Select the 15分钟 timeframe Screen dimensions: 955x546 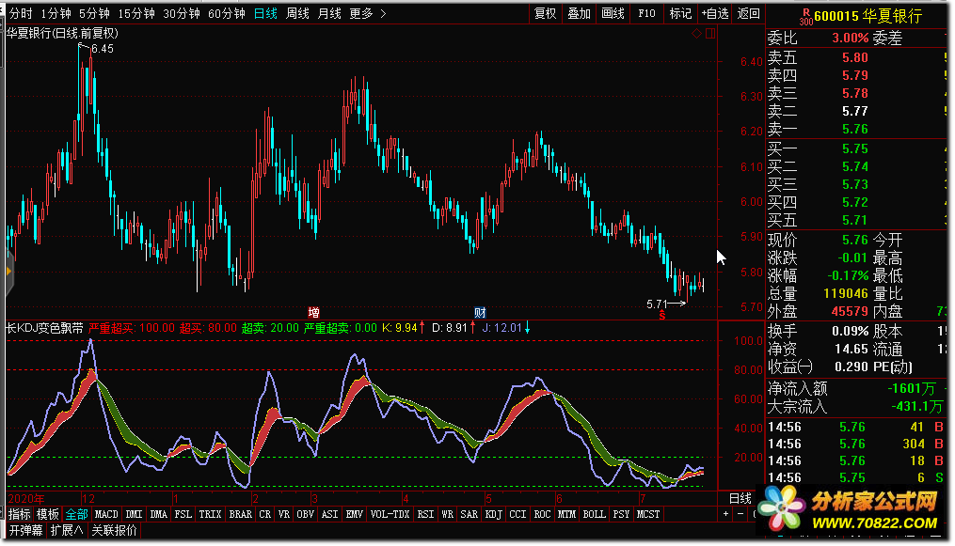click(x=136, y=13)
